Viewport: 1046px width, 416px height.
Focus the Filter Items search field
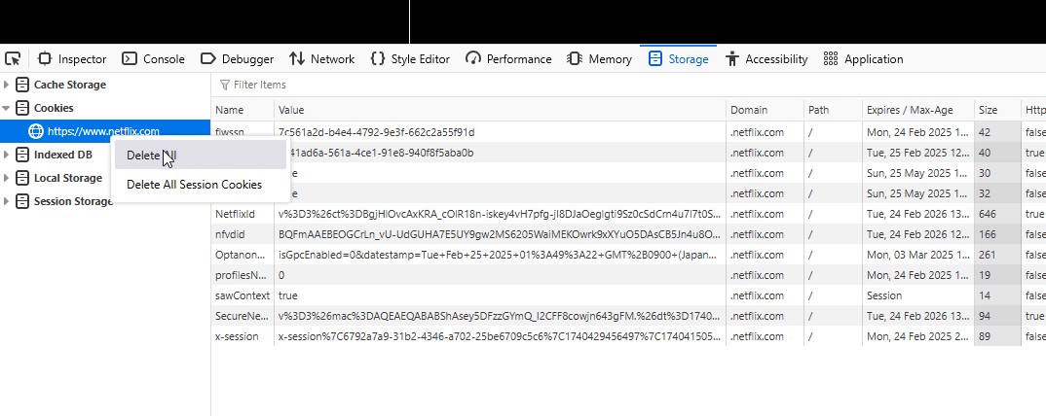(x=627, y=85)
